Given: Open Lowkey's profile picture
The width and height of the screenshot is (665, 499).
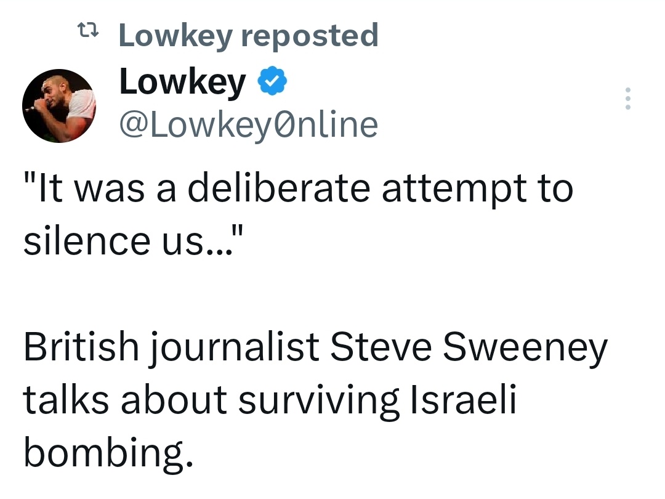Looking at the screenshot, I should [59, 105].
